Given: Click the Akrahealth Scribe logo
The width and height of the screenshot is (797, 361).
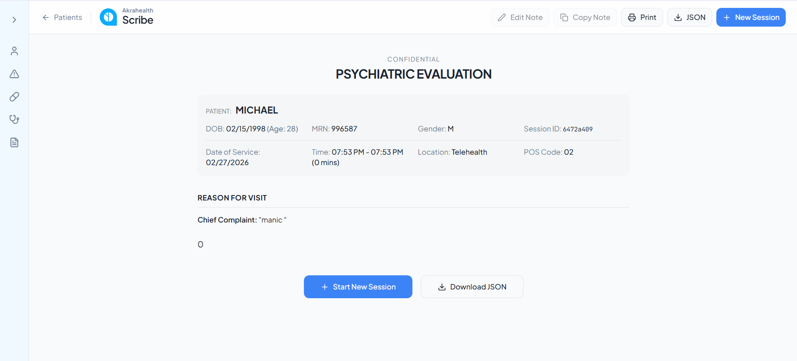Looking at the screenshot, I should [x=126, y=17].
